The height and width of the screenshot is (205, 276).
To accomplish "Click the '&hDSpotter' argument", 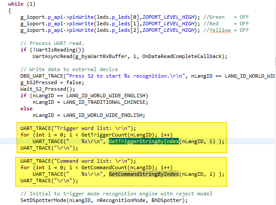I will tap(167, 200).
